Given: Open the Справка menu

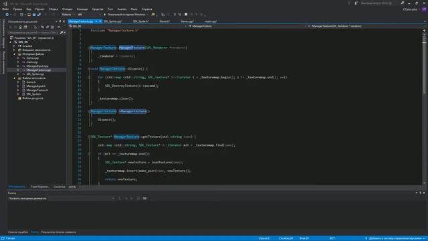Looking at the screenshot, I should [147, 9].
